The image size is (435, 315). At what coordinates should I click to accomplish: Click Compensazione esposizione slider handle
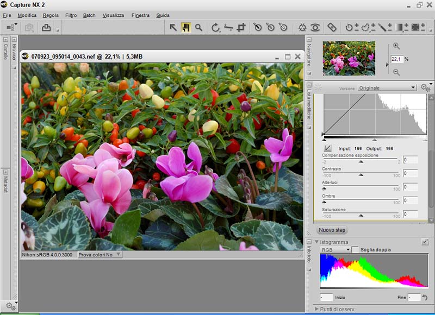[361, 161]
